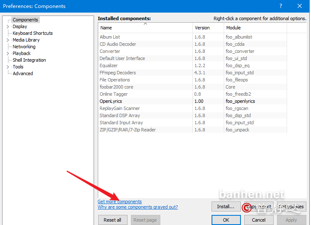Sort components by Version column header
The width and height of the screenshot is (311, 225).
208,28
